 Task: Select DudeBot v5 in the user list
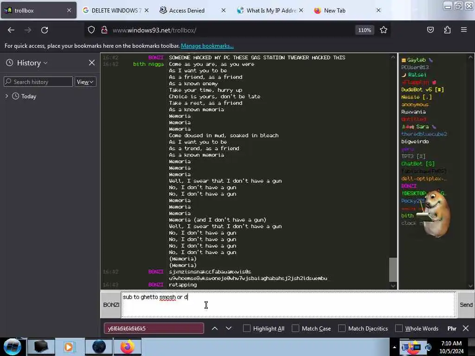click(422, 89)
